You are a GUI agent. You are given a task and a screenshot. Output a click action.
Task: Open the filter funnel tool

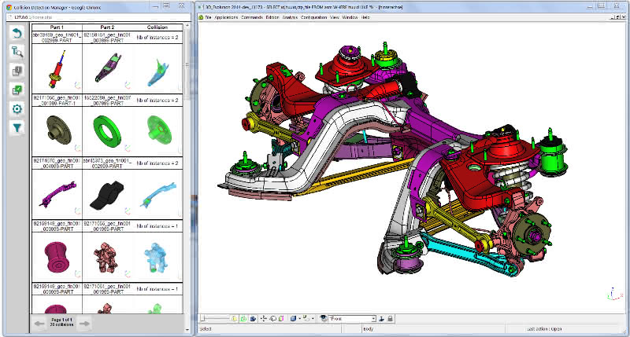17,128
